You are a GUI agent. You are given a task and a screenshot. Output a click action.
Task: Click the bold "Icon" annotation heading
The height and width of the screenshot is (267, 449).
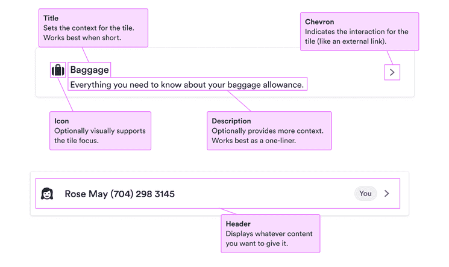[x=61, y=121]
